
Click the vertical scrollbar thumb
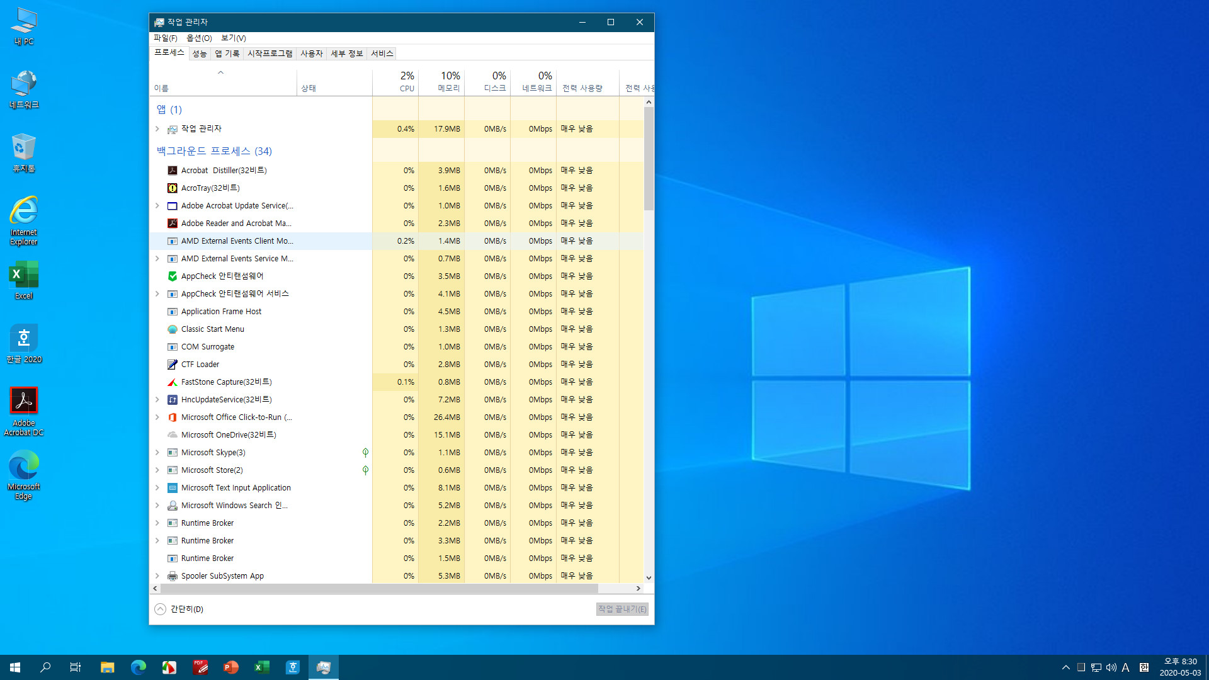(649, 159)
